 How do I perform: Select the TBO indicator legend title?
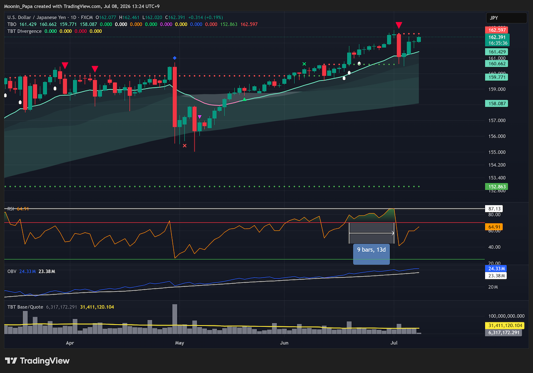click(12, 24)
